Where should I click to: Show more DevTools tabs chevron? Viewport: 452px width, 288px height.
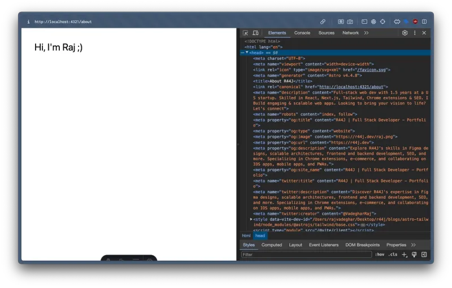click(366, 33)
